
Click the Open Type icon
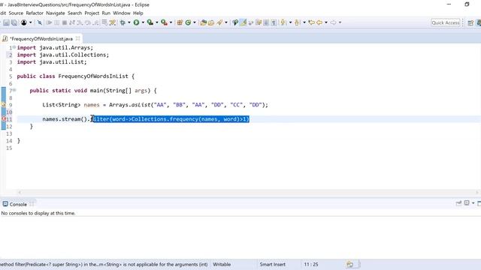[203, 22]
